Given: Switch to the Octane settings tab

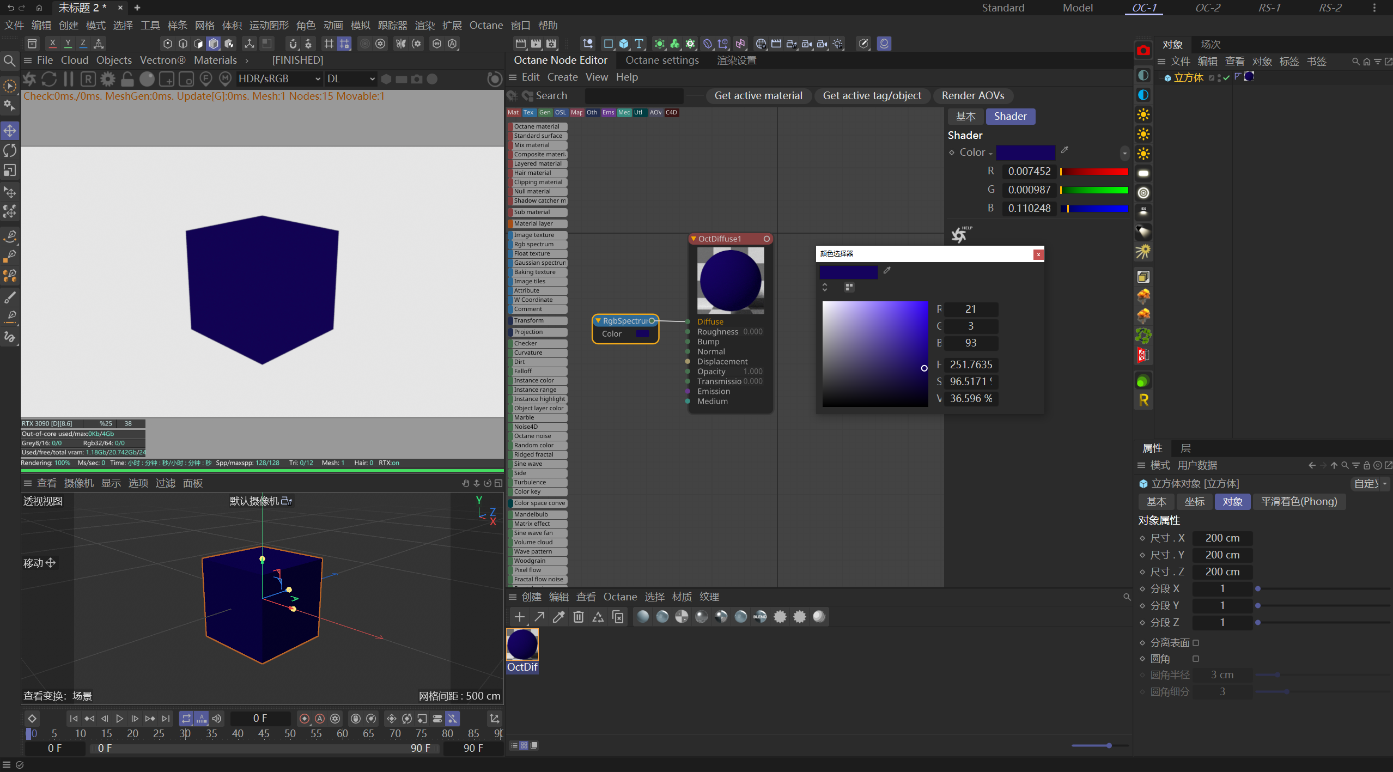Looking at the screenshot, I should point(661,60).
